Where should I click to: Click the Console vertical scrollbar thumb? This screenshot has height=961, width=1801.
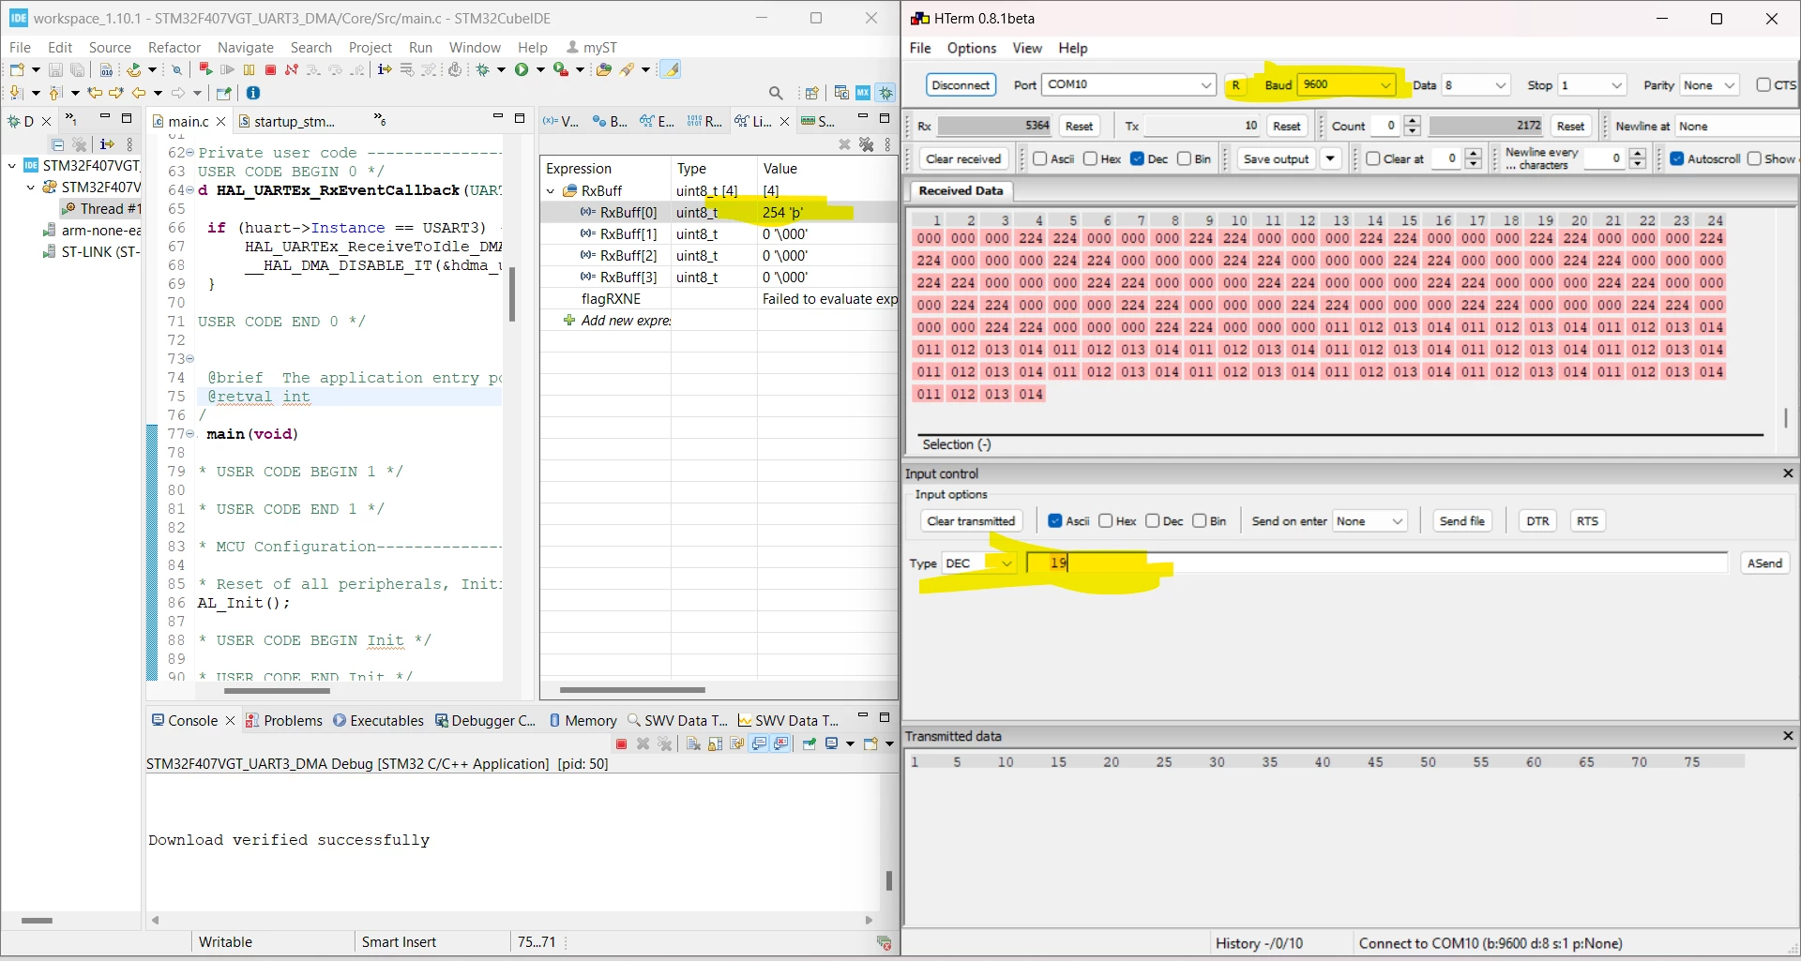tap(889, 880)
